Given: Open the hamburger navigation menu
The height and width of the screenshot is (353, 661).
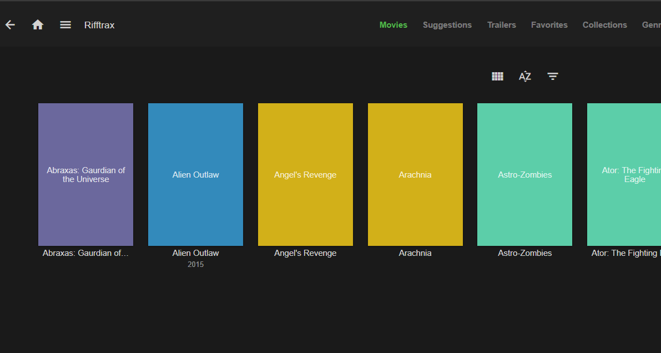Looking at the screenshot, I should [x=65, y=25].
